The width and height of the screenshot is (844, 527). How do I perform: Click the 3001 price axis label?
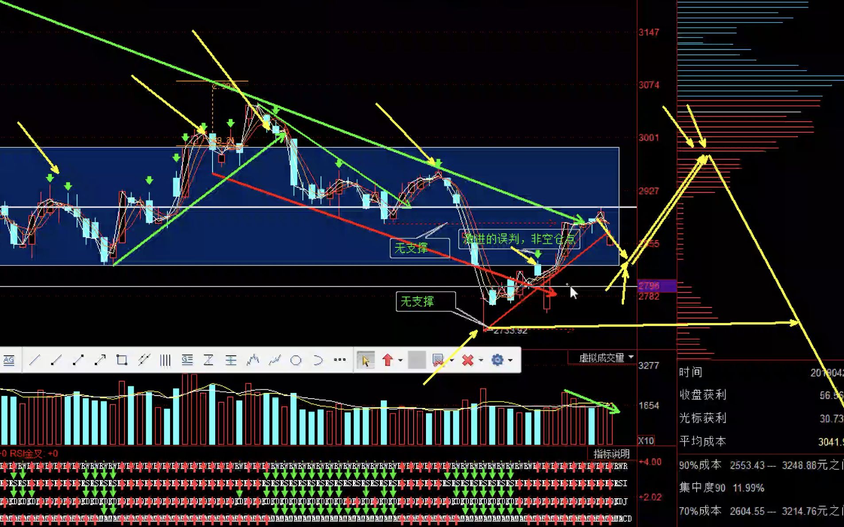(x=649, y=138)
